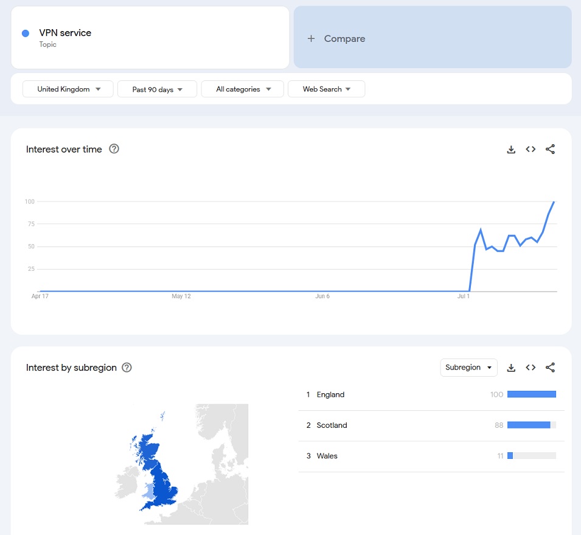Open help for Interest over time
The image size is (581, 535).
click(114, 149)
